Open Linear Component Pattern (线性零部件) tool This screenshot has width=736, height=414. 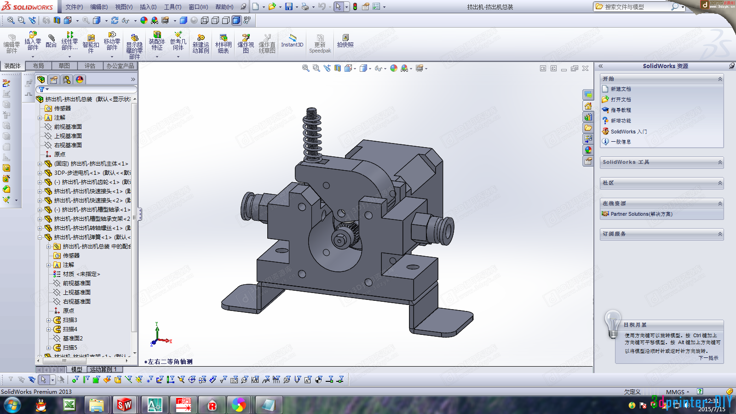tap(69, 41)
